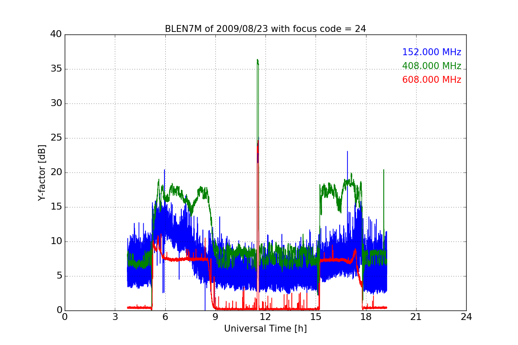The width and height of the screenshot is (518, 345).
Task: Click y-axis tick label 30
Action: click(56, 103)
